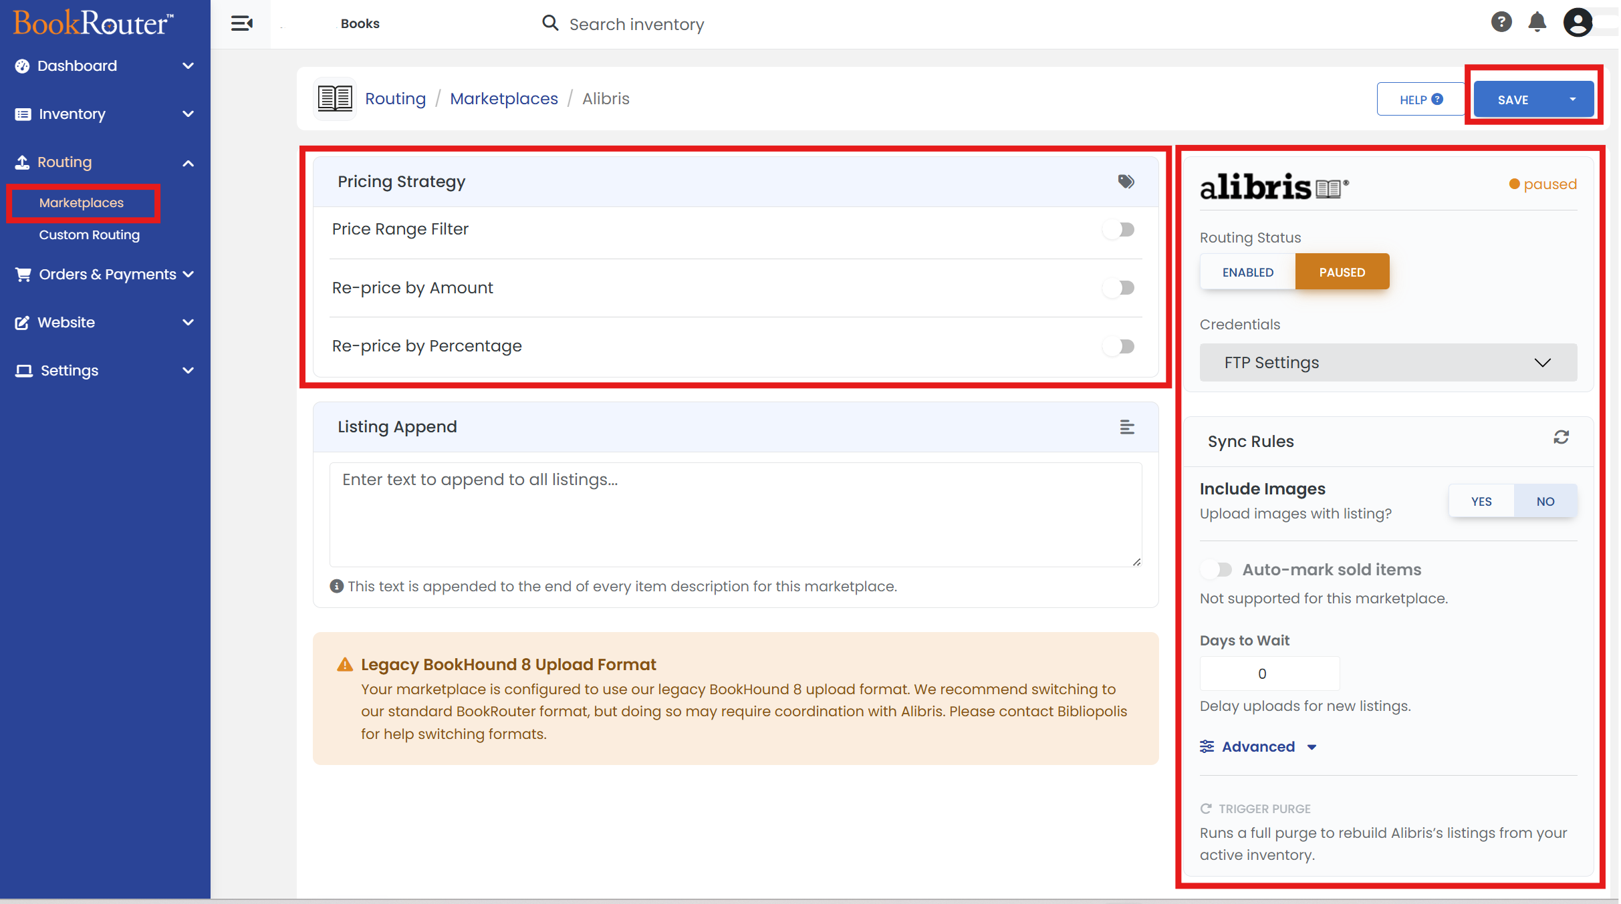
Task: Click the Help button
Action: [1420, 99]
